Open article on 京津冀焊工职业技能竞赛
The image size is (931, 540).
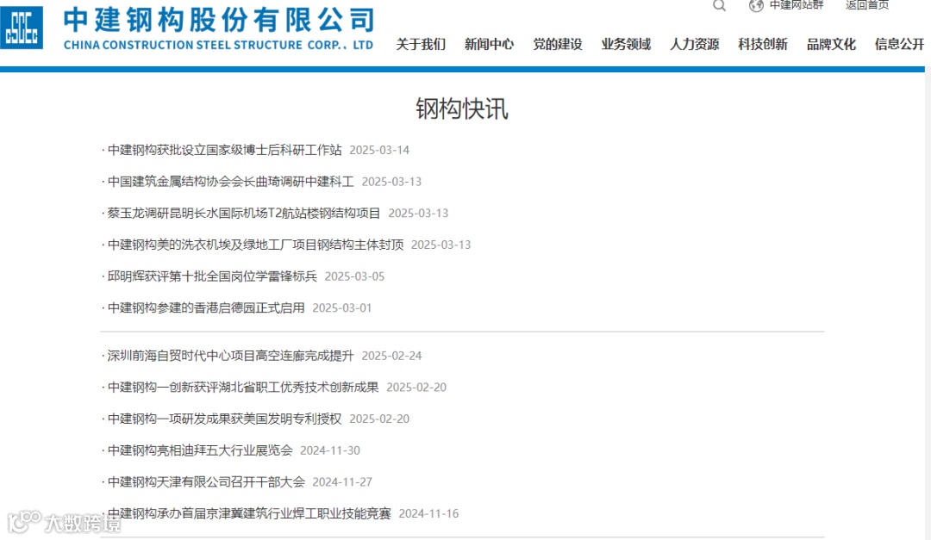[249, 512]
